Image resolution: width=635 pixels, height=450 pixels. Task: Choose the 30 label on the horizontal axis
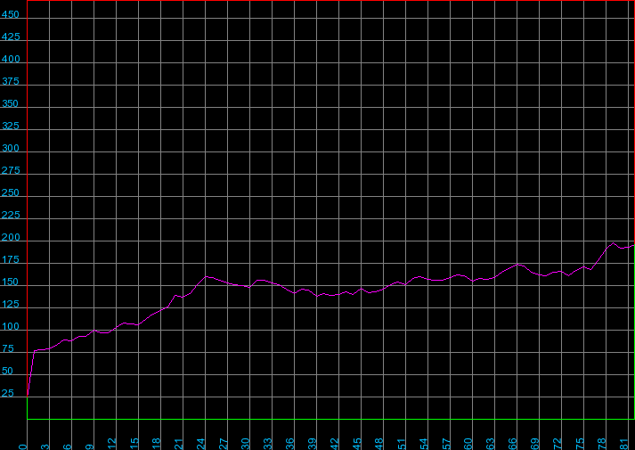tap(246, 444)
